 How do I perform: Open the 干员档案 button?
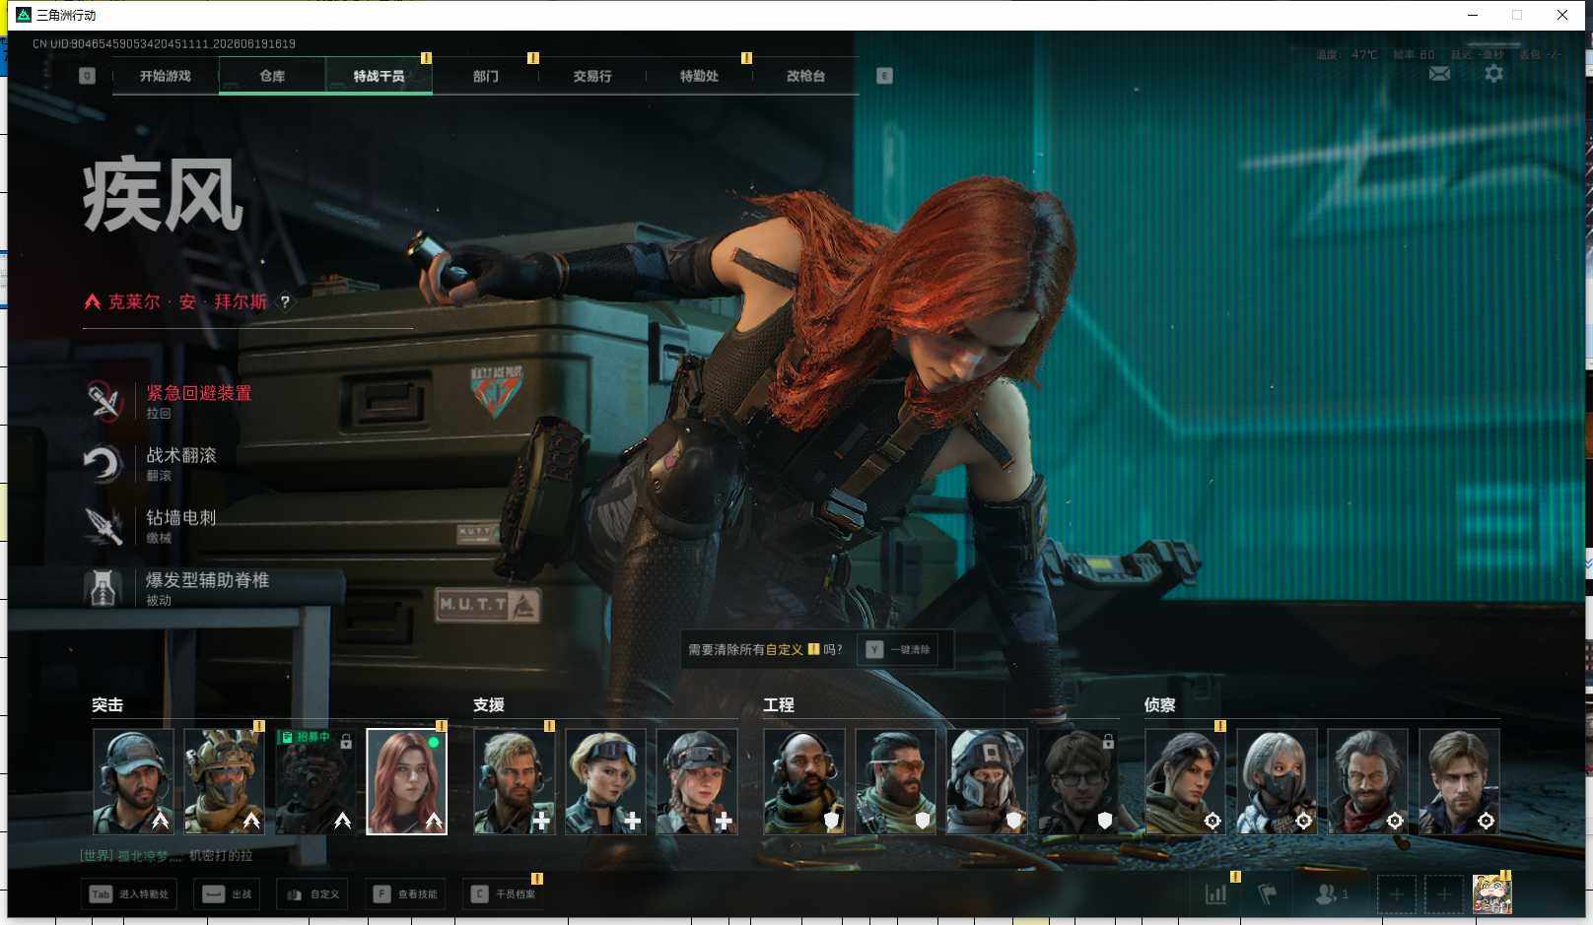pyautogui.click(x=504, y=894)
